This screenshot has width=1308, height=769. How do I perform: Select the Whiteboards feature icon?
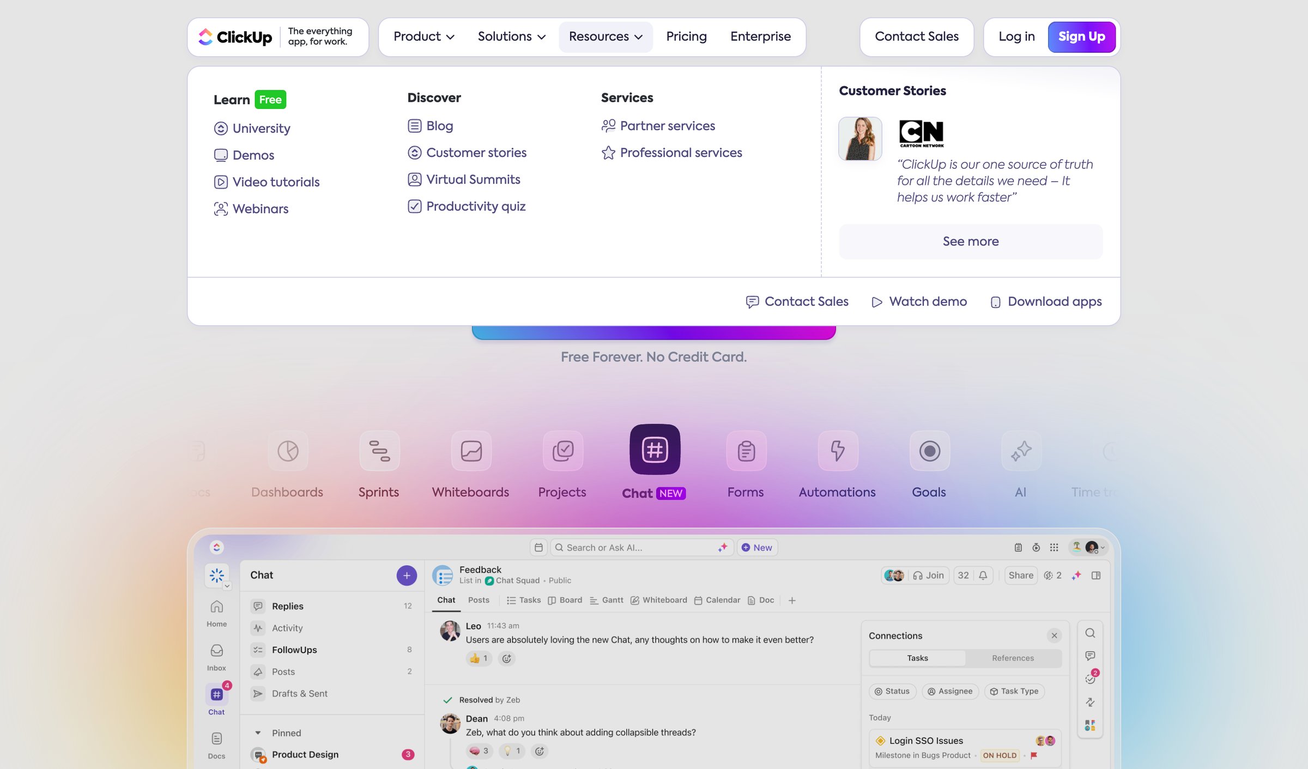point(471,451)
